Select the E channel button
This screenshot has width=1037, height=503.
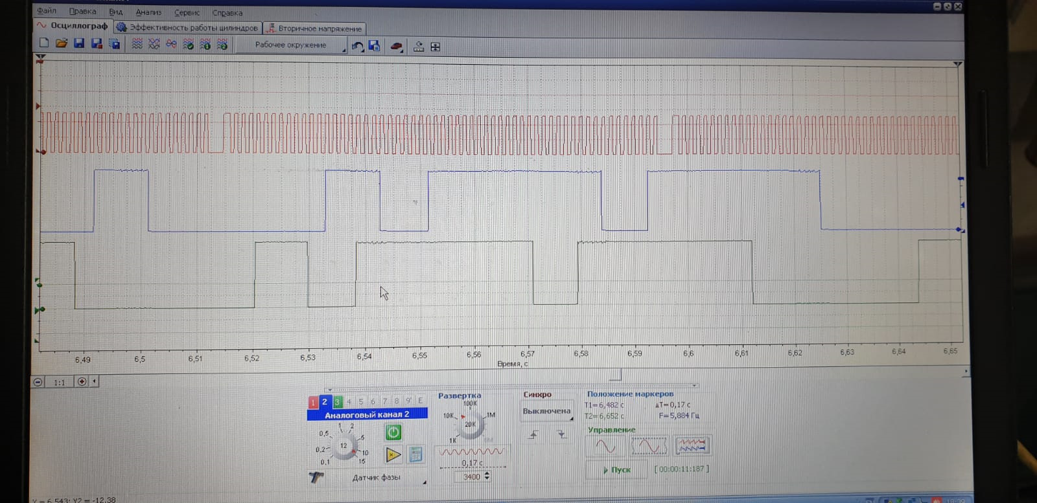pyautogui.click(x=421, y=401)
